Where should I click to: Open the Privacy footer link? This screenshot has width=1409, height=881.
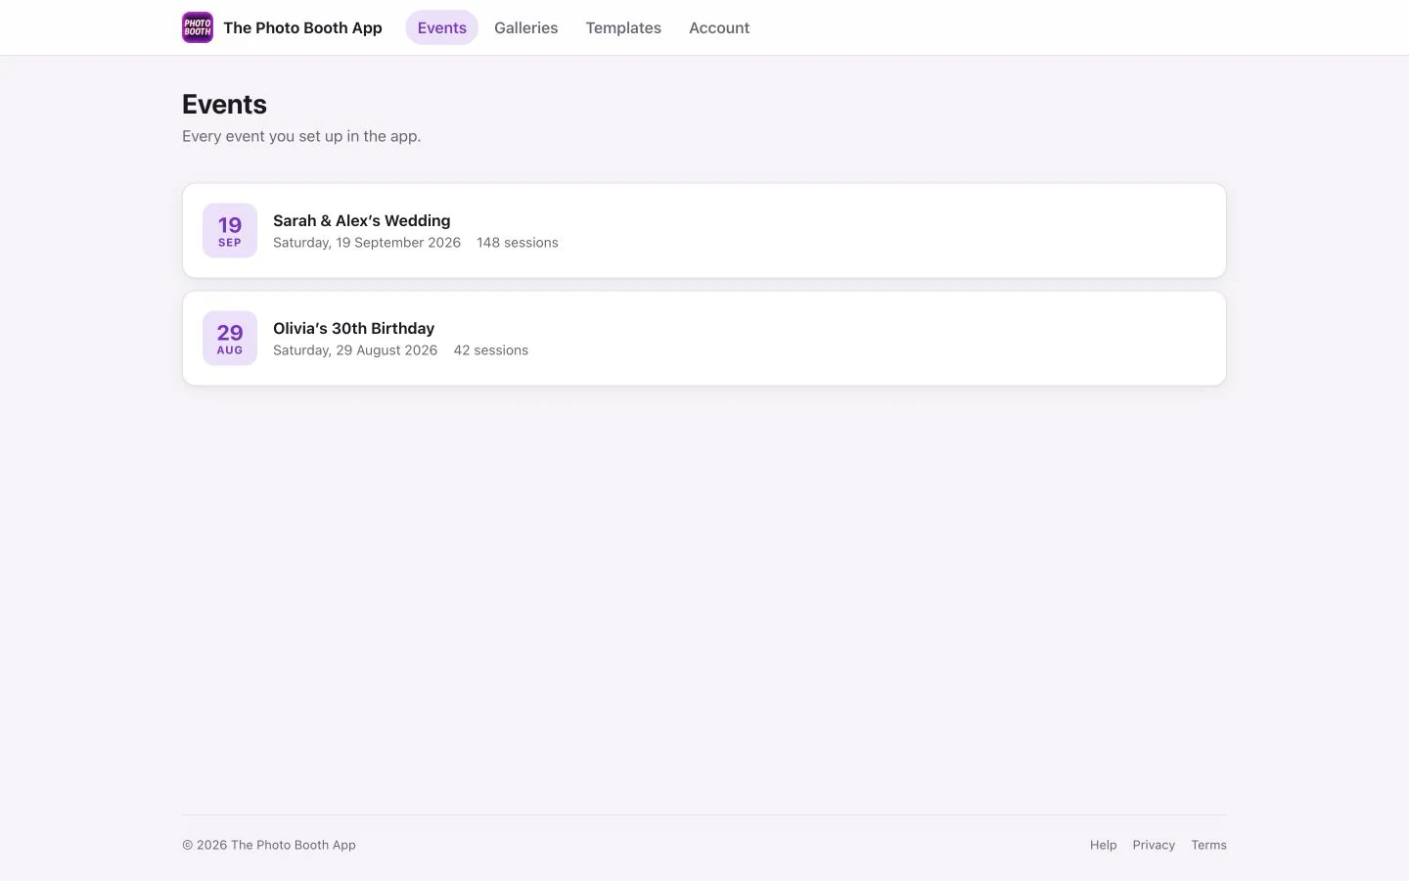pos(1154,845)
